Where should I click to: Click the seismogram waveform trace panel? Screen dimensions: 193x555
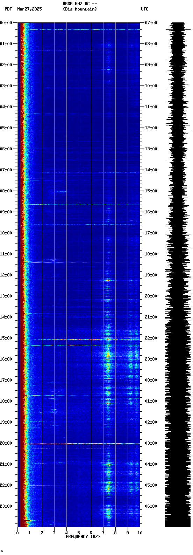click(x=178, y=275)
